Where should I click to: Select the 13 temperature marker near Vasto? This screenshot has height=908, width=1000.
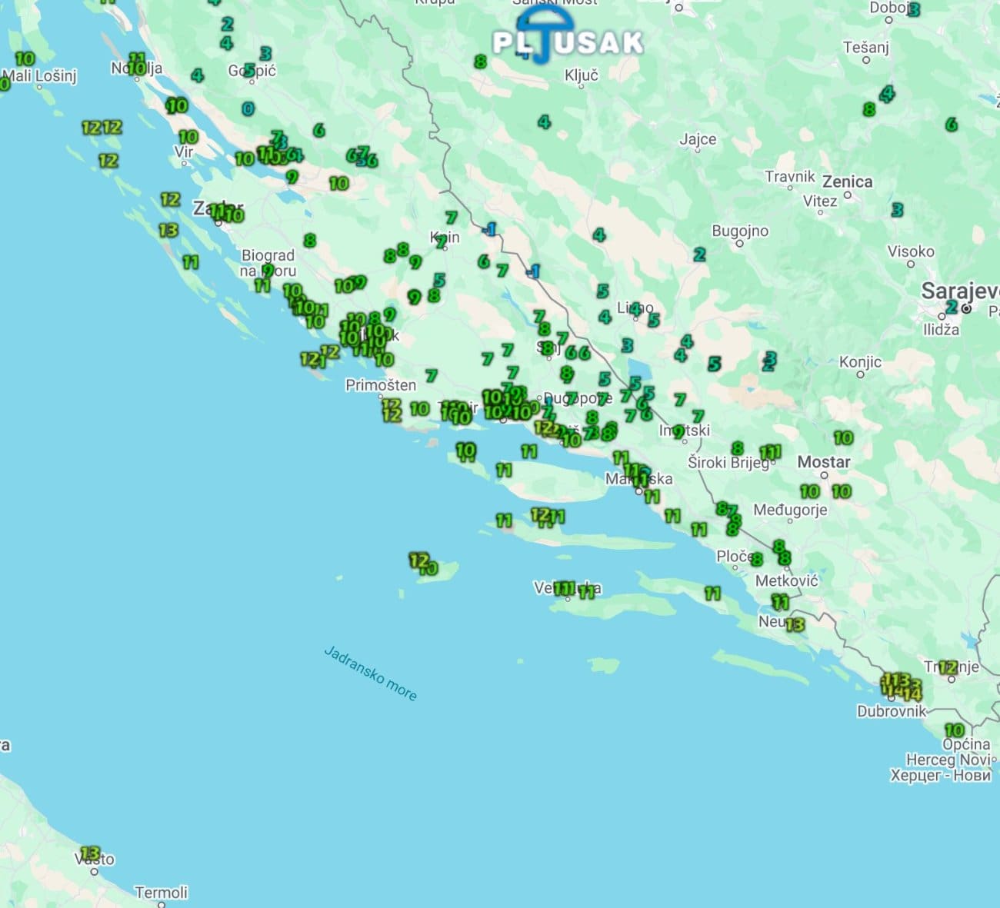(x=90, y=853)
